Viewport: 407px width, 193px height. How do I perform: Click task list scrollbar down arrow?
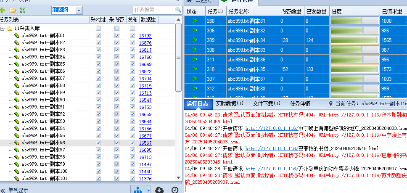(x=178, y=178)
